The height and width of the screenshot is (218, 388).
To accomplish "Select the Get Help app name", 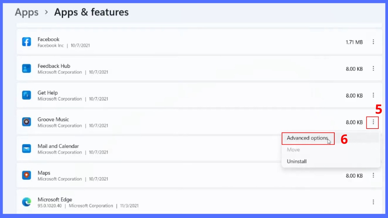I will (48, 93).
